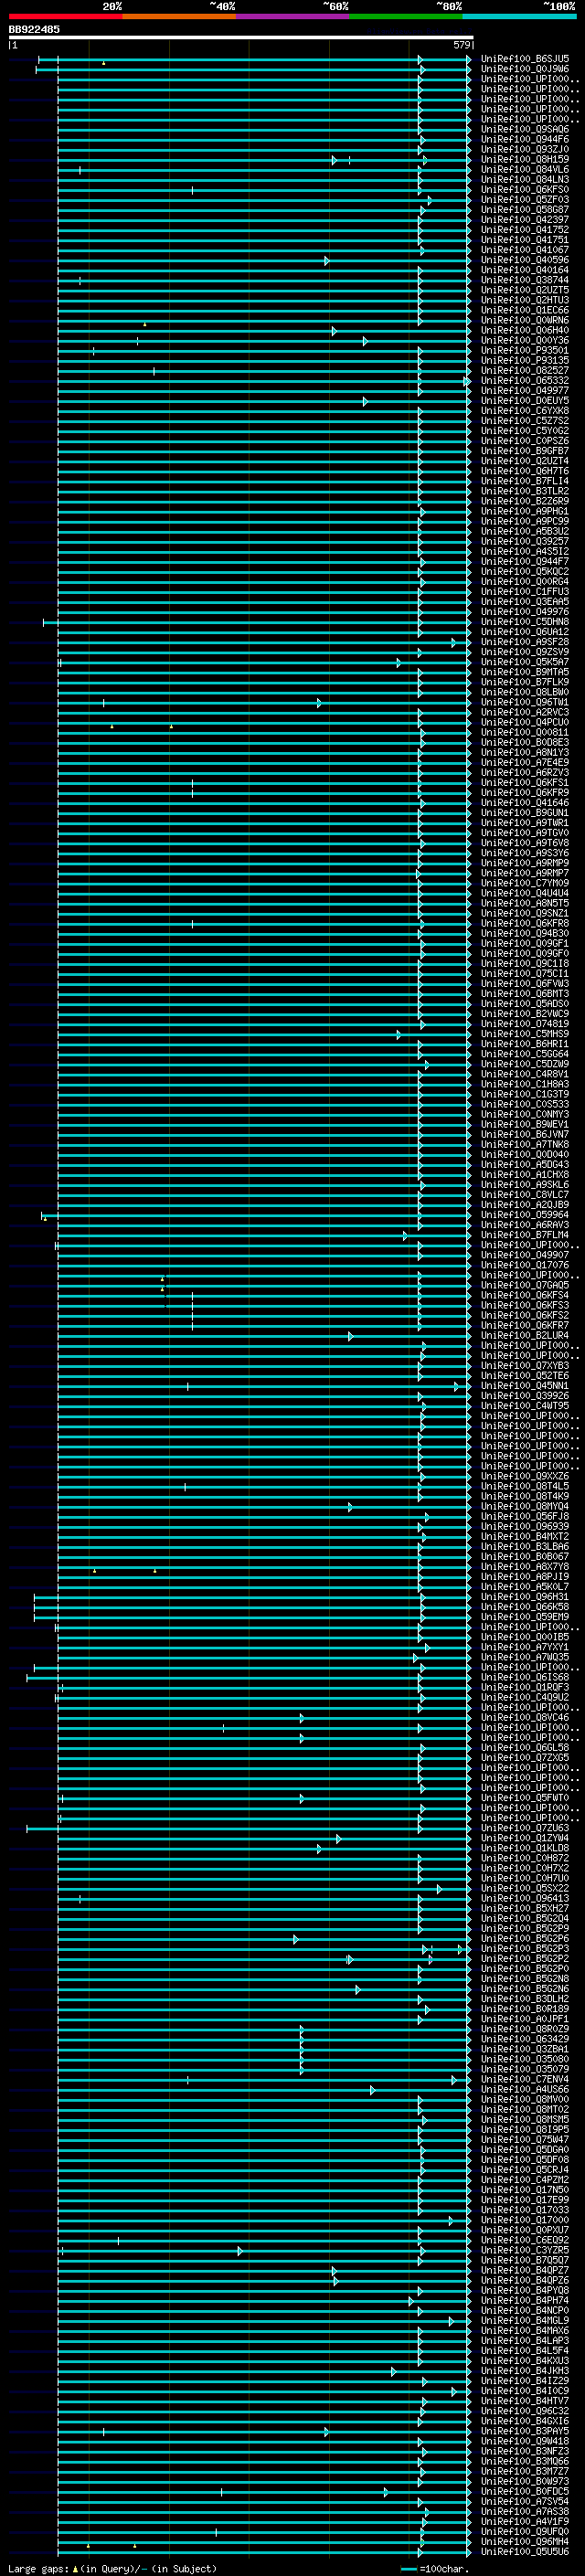This screenshot has height=2576, width=585.
Task: Click label UniRef100_Q8VC46
Action: click(525, 1717)
